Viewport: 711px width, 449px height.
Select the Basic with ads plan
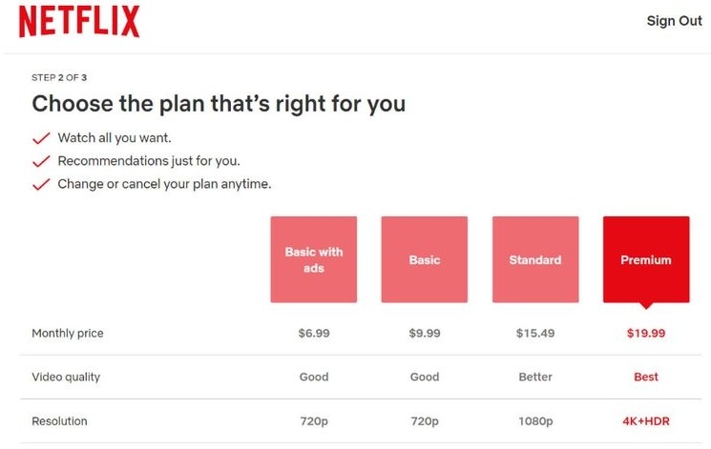click(x=314, y=259)
